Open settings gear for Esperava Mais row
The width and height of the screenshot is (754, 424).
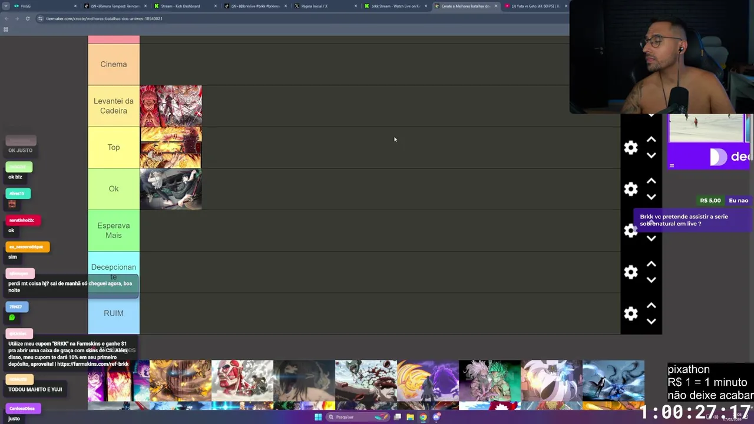631,230
